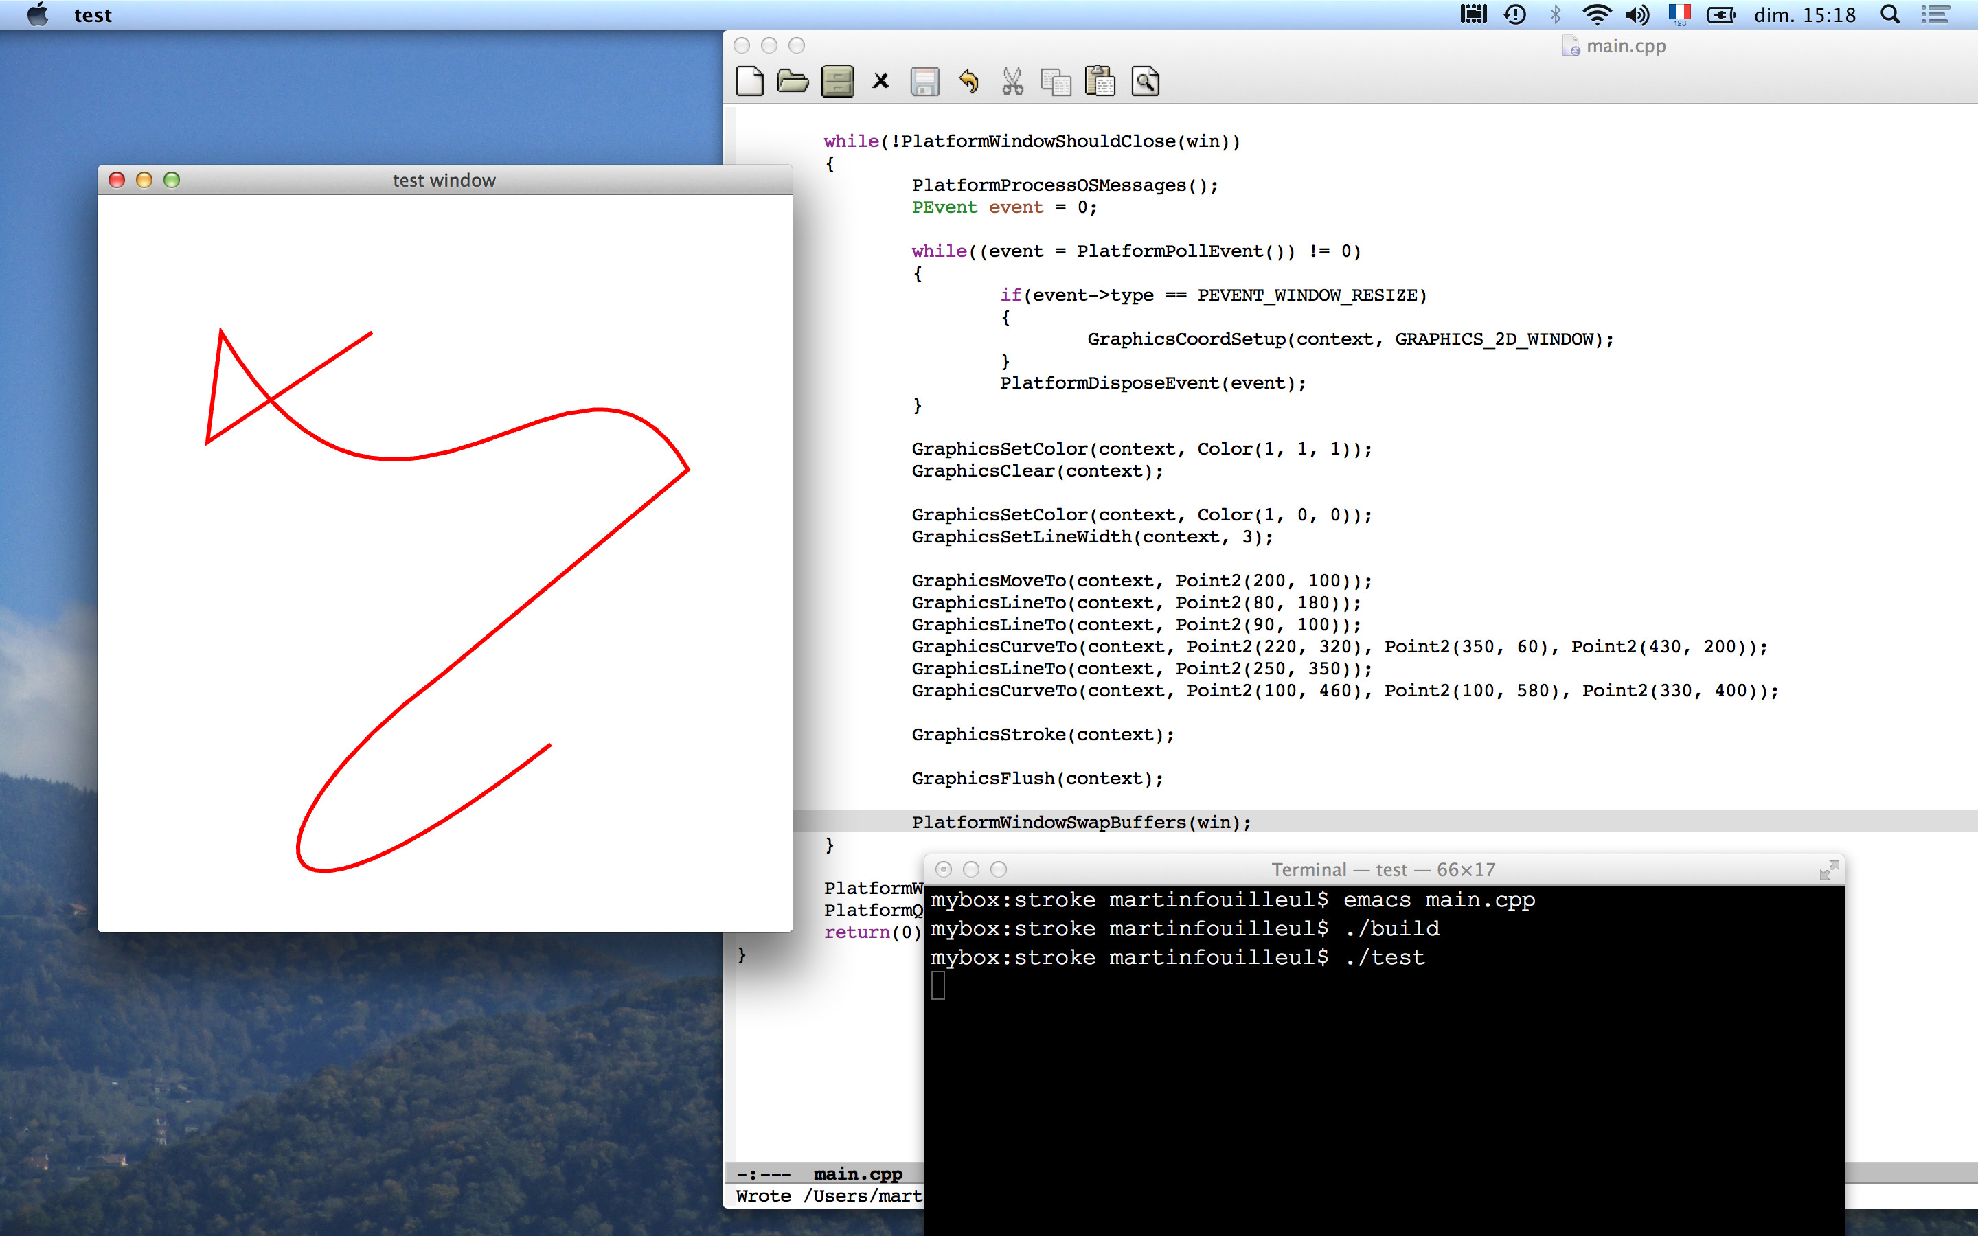Open Wi-Fi status menu
This screenshot has height=1236, width=1978.
pyautogui.click(x=1596, y=14)
